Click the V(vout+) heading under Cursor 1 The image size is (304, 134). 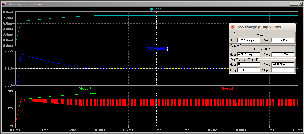262,35
